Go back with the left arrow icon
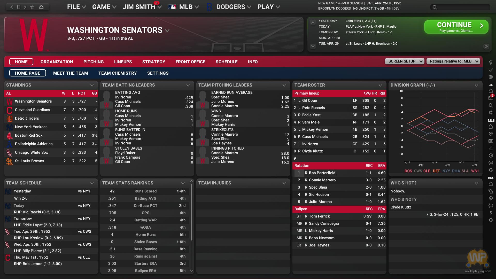Image resolution: width=496 pixels, height=279 pixels. coord(12,7)
